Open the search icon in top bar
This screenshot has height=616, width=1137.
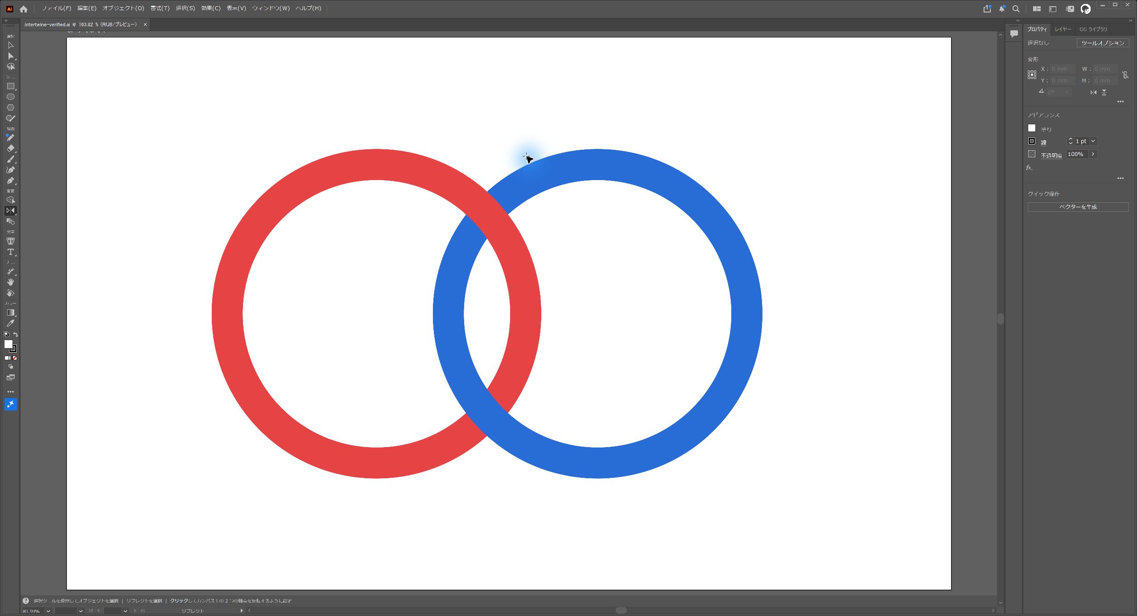(x=1016, y=9)
